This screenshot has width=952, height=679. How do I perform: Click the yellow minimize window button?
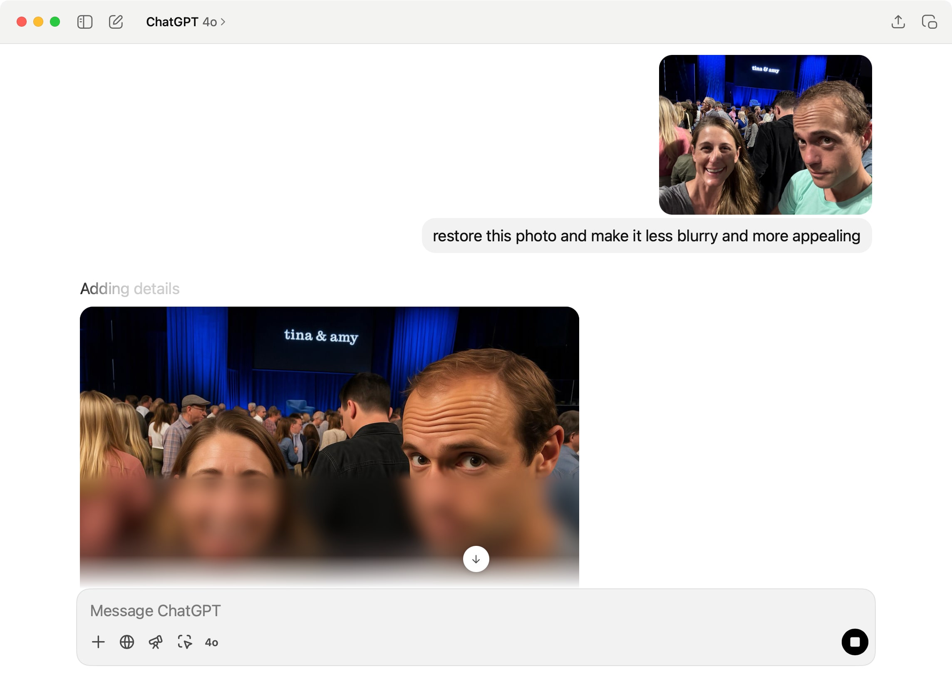point(38,22)
